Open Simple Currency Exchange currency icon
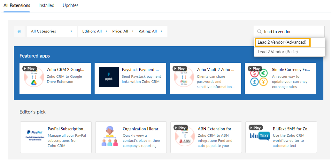 [x=259, y=78]
